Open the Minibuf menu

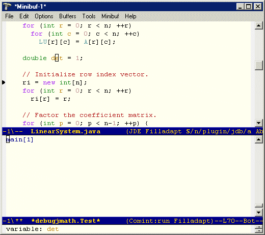coord(110,16)
